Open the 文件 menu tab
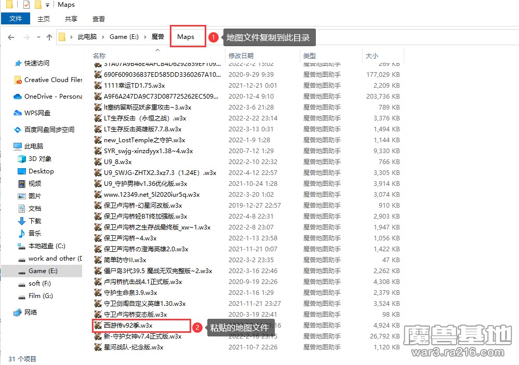The image size is (519, 365). tap(16, 19)
